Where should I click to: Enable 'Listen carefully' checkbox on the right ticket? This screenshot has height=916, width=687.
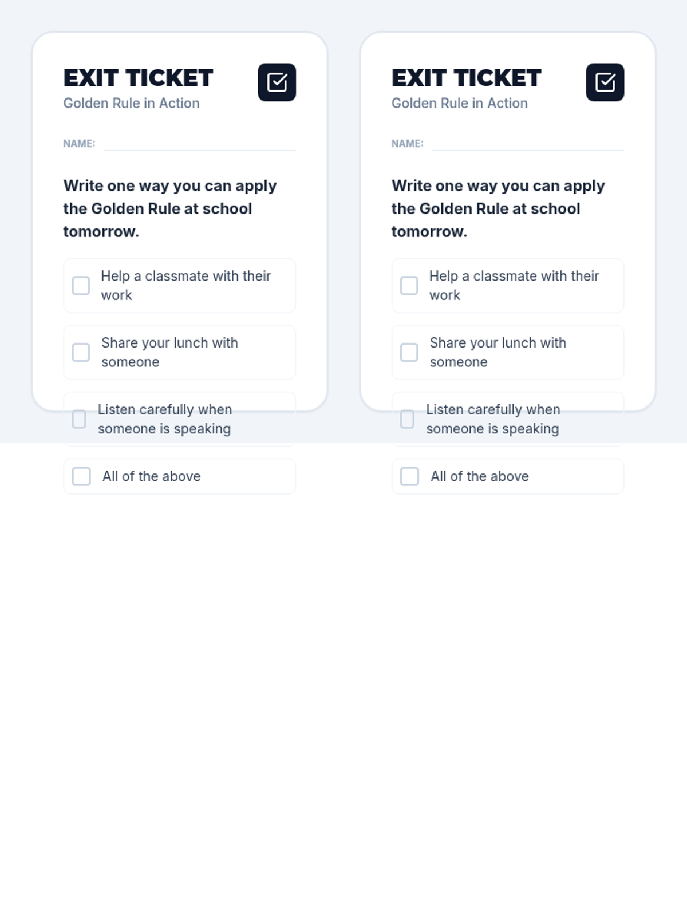407,419
